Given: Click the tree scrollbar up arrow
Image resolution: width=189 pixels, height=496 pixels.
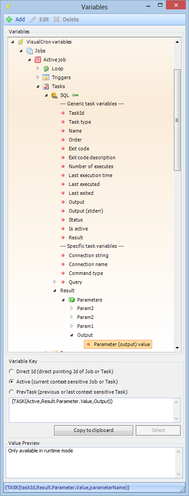Looking at the screenshot, I should tap(177, 42).
